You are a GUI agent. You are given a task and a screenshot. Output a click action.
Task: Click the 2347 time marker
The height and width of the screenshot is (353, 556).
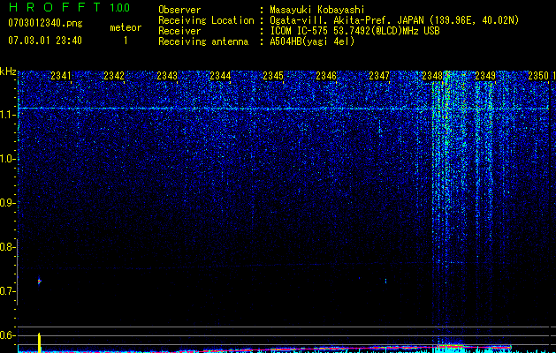(x=379, y=76)
